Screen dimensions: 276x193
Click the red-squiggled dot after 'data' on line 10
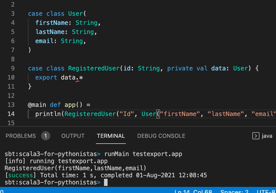point(77,79)
